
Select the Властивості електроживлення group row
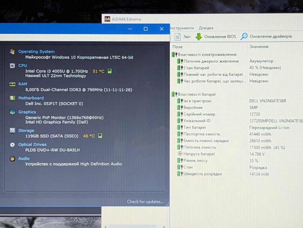tap(237, 55)
